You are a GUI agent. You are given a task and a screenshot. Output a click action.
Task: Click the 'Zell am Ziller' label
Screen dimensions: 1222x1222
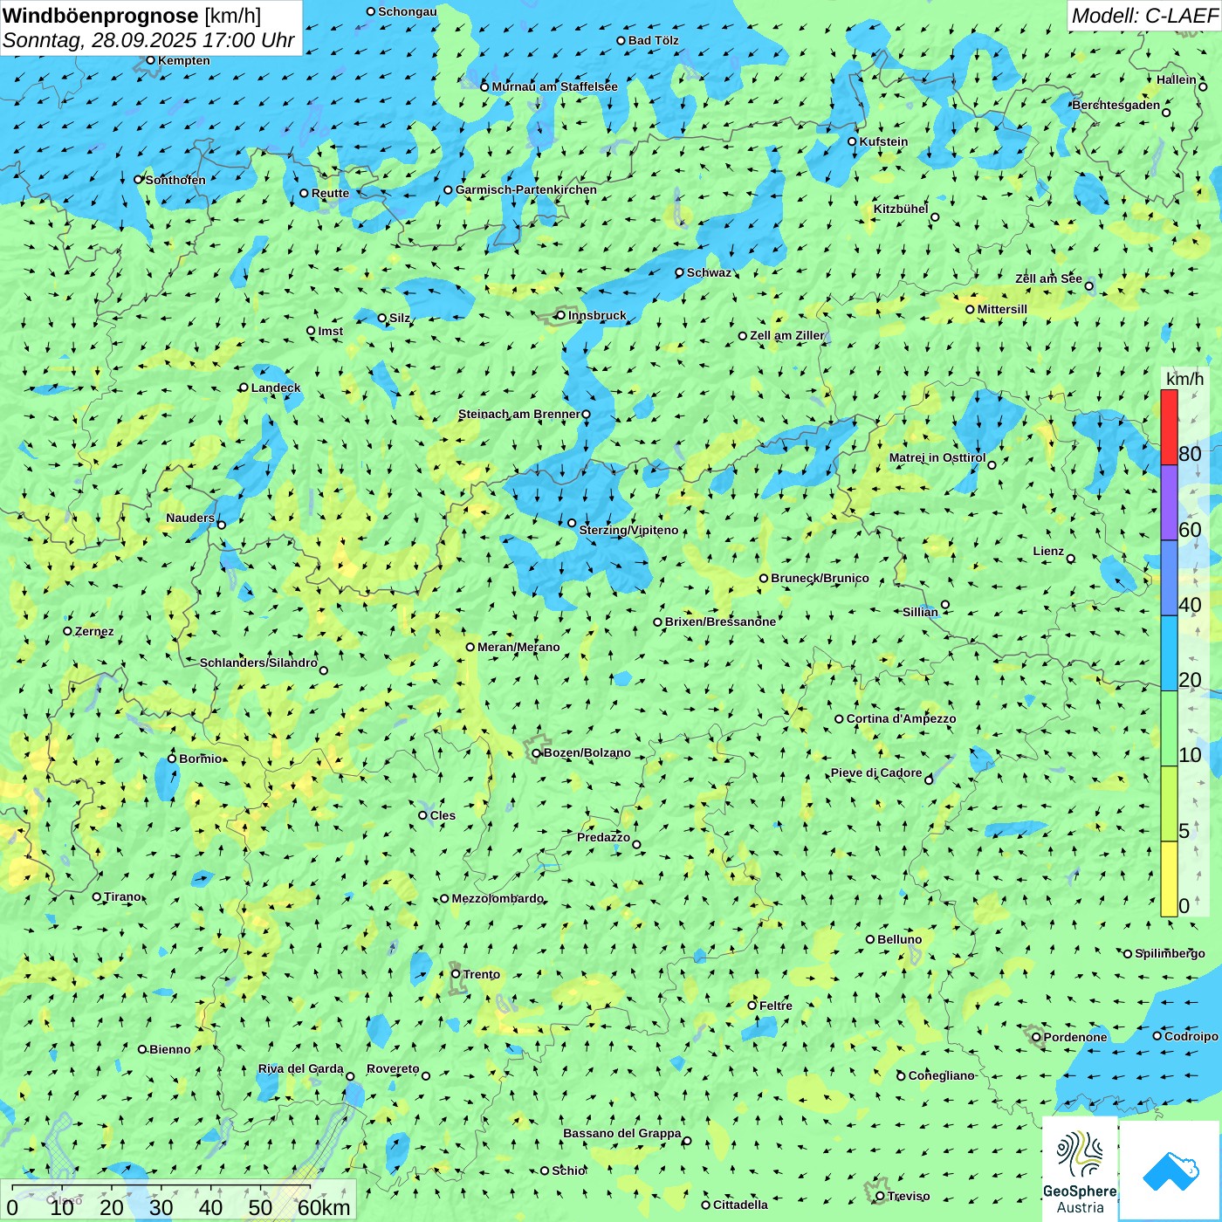[x=787, y=335]
